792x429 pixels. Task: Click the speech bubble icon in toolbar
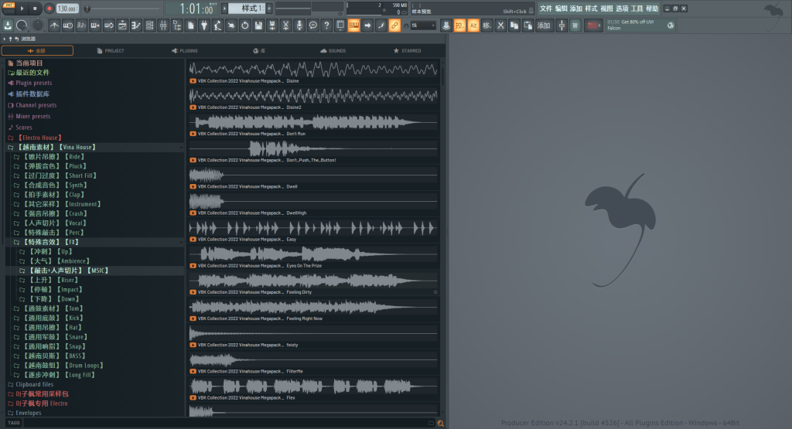tap(313, 26)
